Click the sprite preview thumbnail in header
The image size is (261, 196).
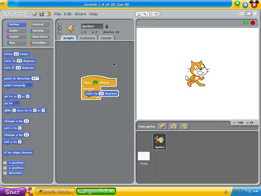coord(71,29)
